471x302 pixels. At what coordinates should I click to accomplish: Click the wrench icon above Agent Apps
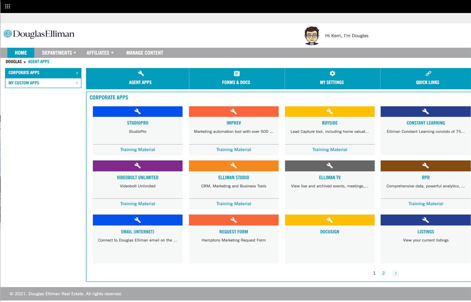tap(141, 73)
